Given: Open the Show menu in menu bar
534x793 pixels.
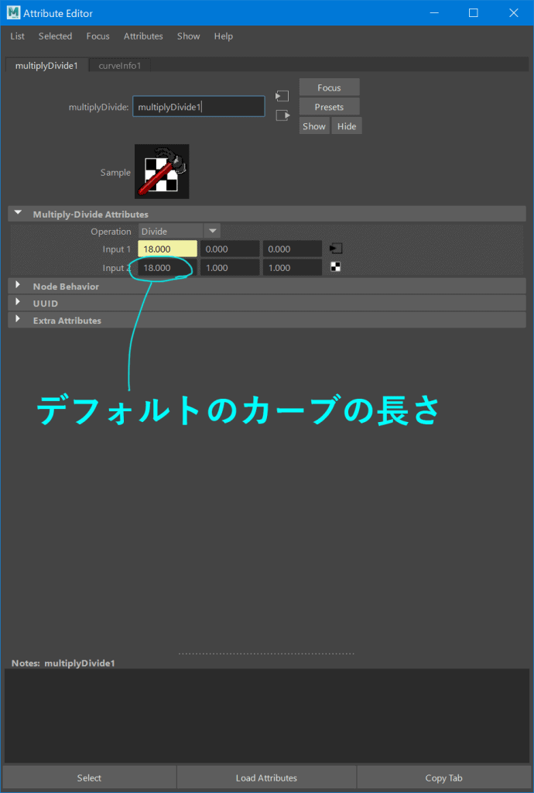Looking at the screenshot, I should coord(188,36).
